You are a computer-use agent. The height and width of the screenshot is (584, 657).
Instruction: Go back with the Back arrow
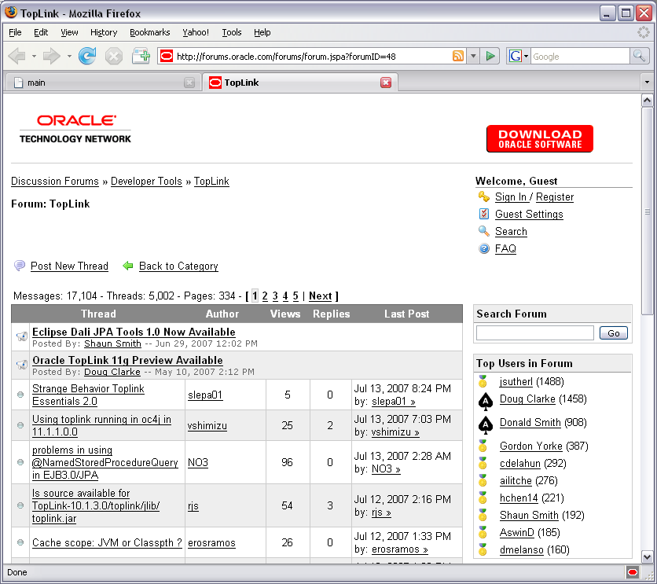pos(17,56)
